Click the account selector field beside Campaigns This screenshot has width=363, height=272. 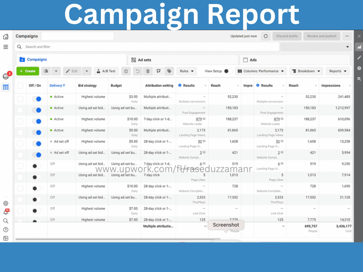78,36
